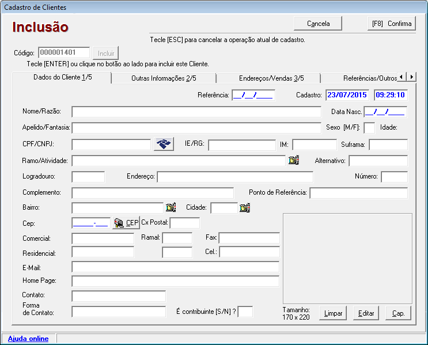Click Limpar below the photo box
Screen dimensions: 428x345
[334, 313]
